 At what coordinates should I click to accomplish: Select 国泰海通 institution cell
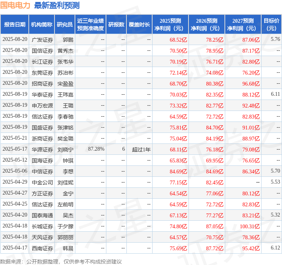pos(42,215)
